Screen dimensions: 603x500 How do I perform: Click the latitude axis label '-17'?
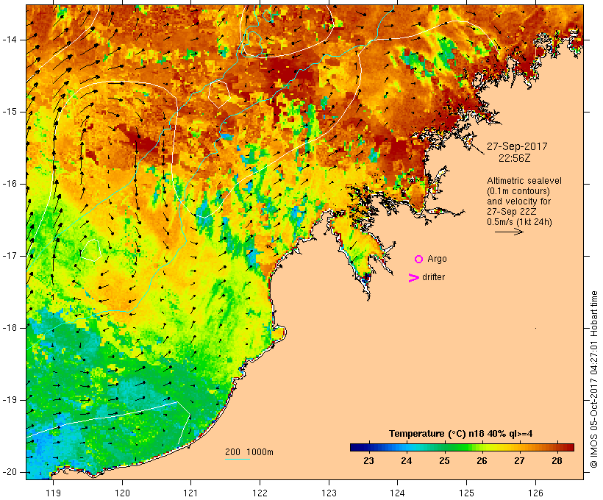(x=10, y=256)
